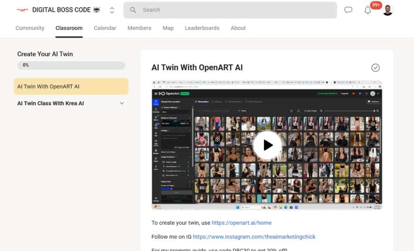Open the AI Twin Class With Krea AI section
The image size is (414, 251).
[x=71, y=103]
